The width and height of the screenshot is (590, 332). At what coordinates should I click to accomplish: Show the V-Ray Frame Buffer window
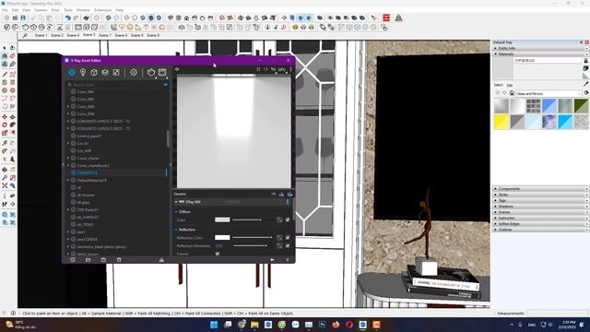[162, 72]
